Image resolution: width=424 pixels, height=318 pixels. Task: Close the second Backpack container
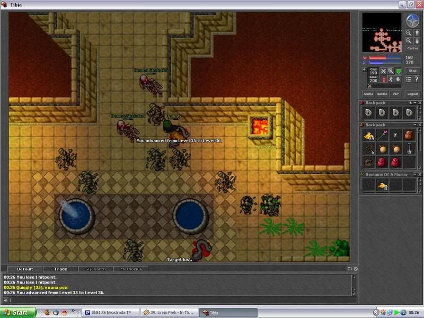click(420, 125)
